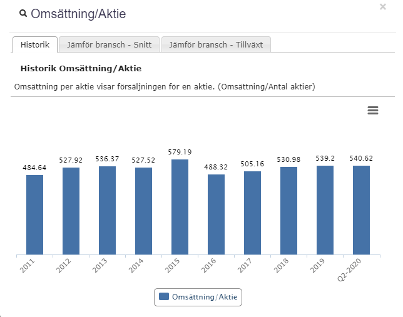The width and height of the screenshot is (403, 317).
Task: Click the 2017 bar showing 505.16
Action: (253, 213)
